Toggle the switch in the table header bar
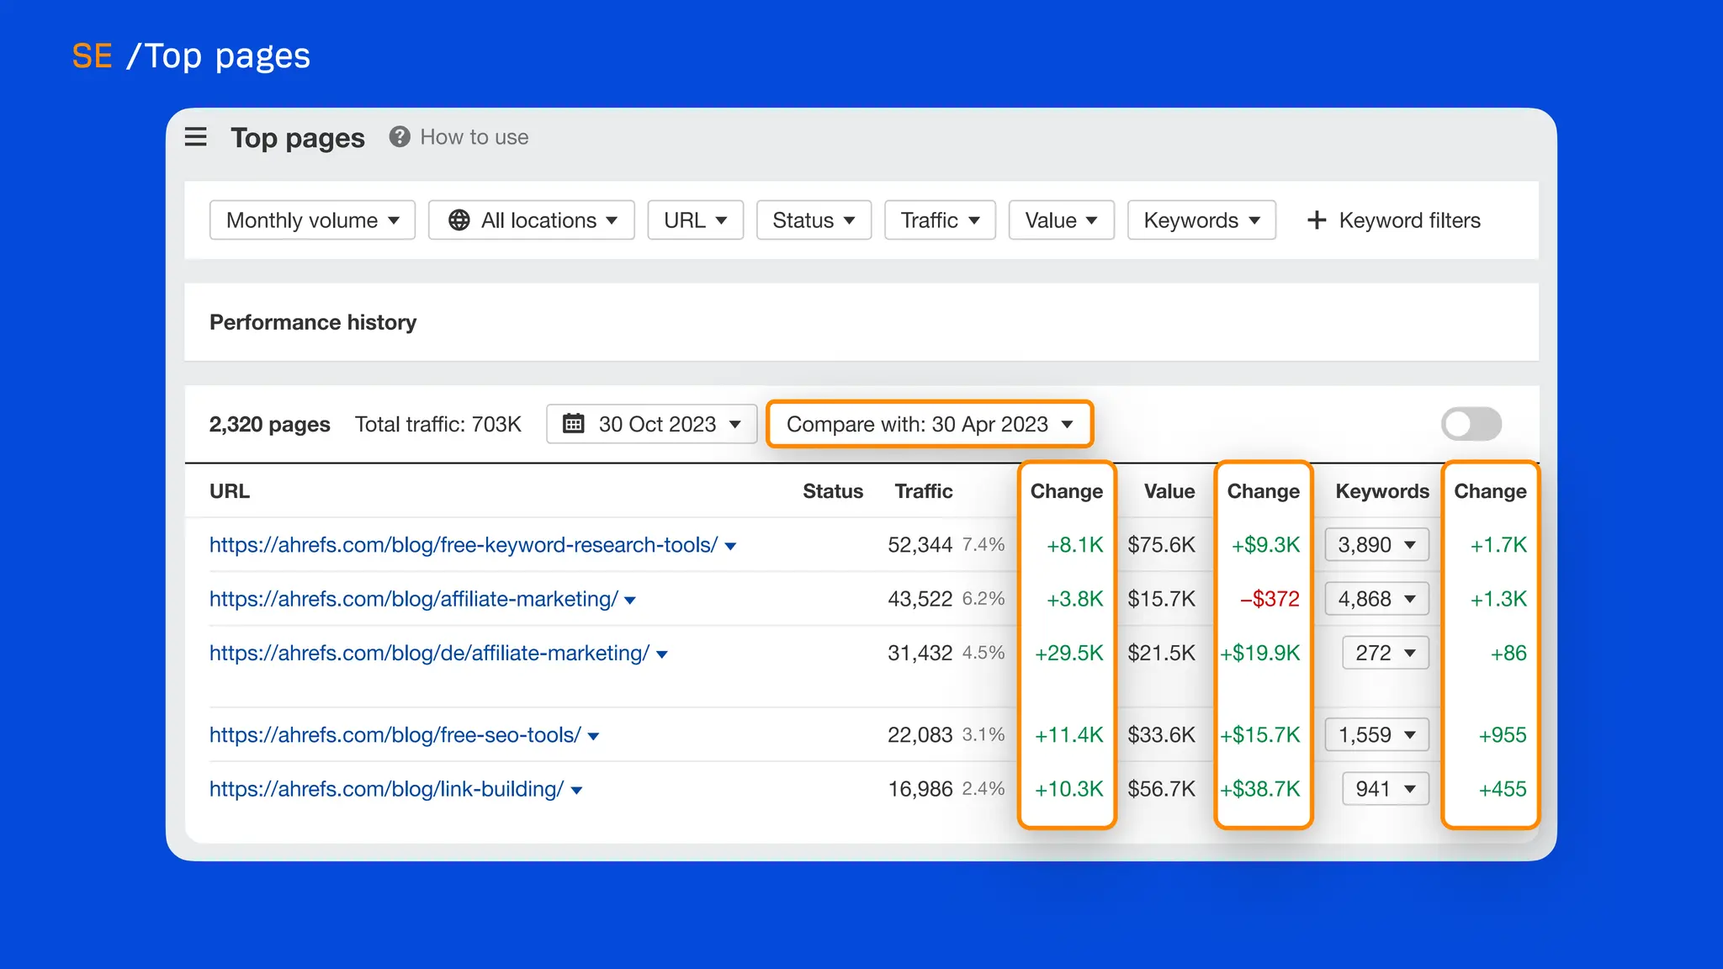The width and height of the screenshot is (1723, 969). [x=1471, y=424]
